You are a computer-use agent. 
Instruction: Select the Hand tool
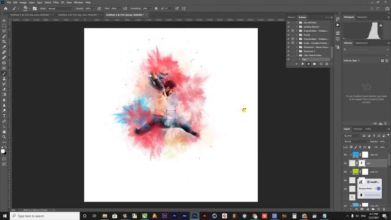pos(4,131)
